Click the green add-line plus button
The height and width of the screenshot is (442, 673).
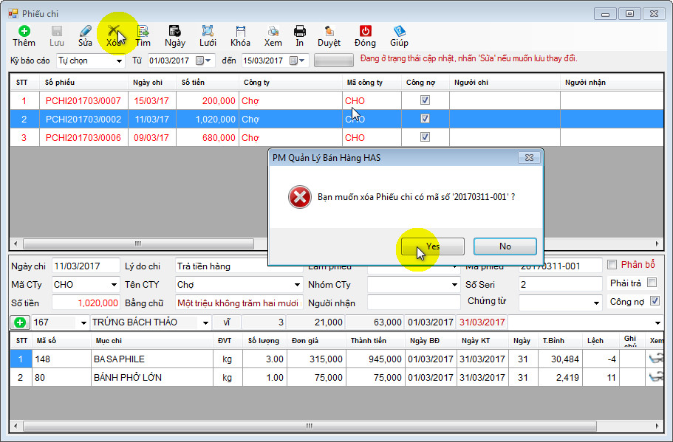[x=20, y=322]
